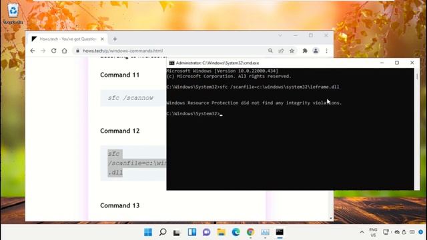Open Chrome profile avatar
Screen dimensions: 427x240
point(316,51)
